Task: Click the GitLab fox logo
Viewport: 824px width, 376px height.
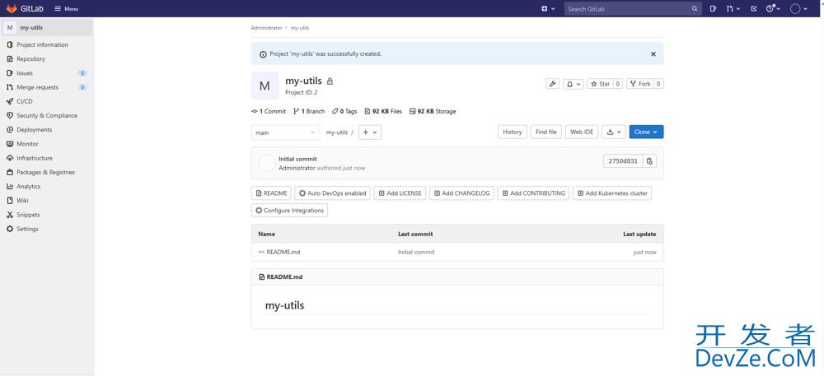Action: coord(12,8)
